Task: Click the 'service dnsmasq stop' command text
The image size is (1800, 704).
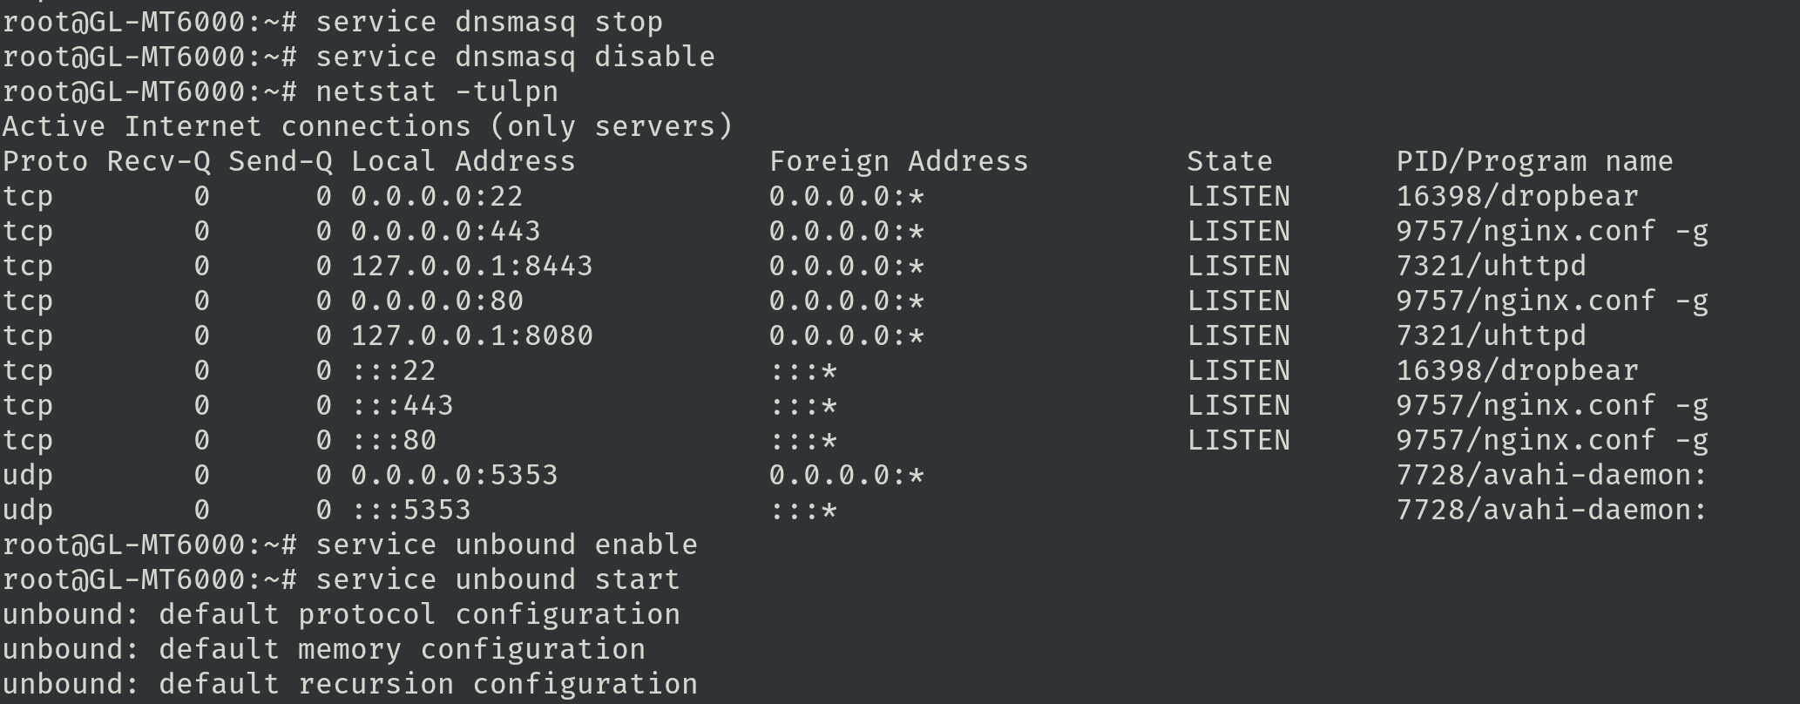Action: click(x=489, y=22)
